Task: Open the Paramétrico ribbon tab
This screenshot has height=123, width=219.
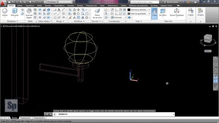Action: (59, 5)
